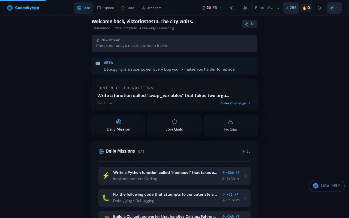Open notifications bell icon
Image resolution: width=349 pixels, height=218 pixels.
tap(319, 8)
